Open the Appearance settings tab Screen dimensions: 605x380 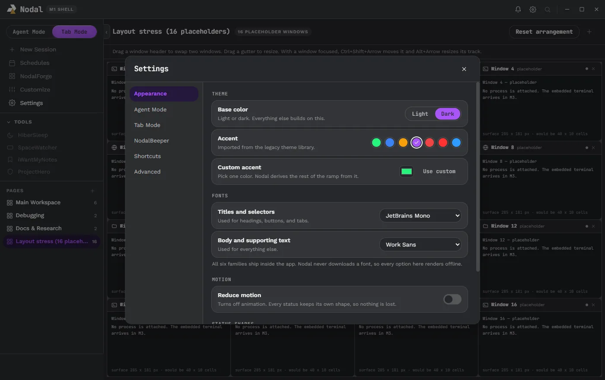pyautogui.click(x=164, y=94)
